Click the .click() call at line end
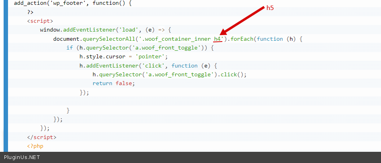The width and height of the screenshot is (381, 163). coord(232,74)
